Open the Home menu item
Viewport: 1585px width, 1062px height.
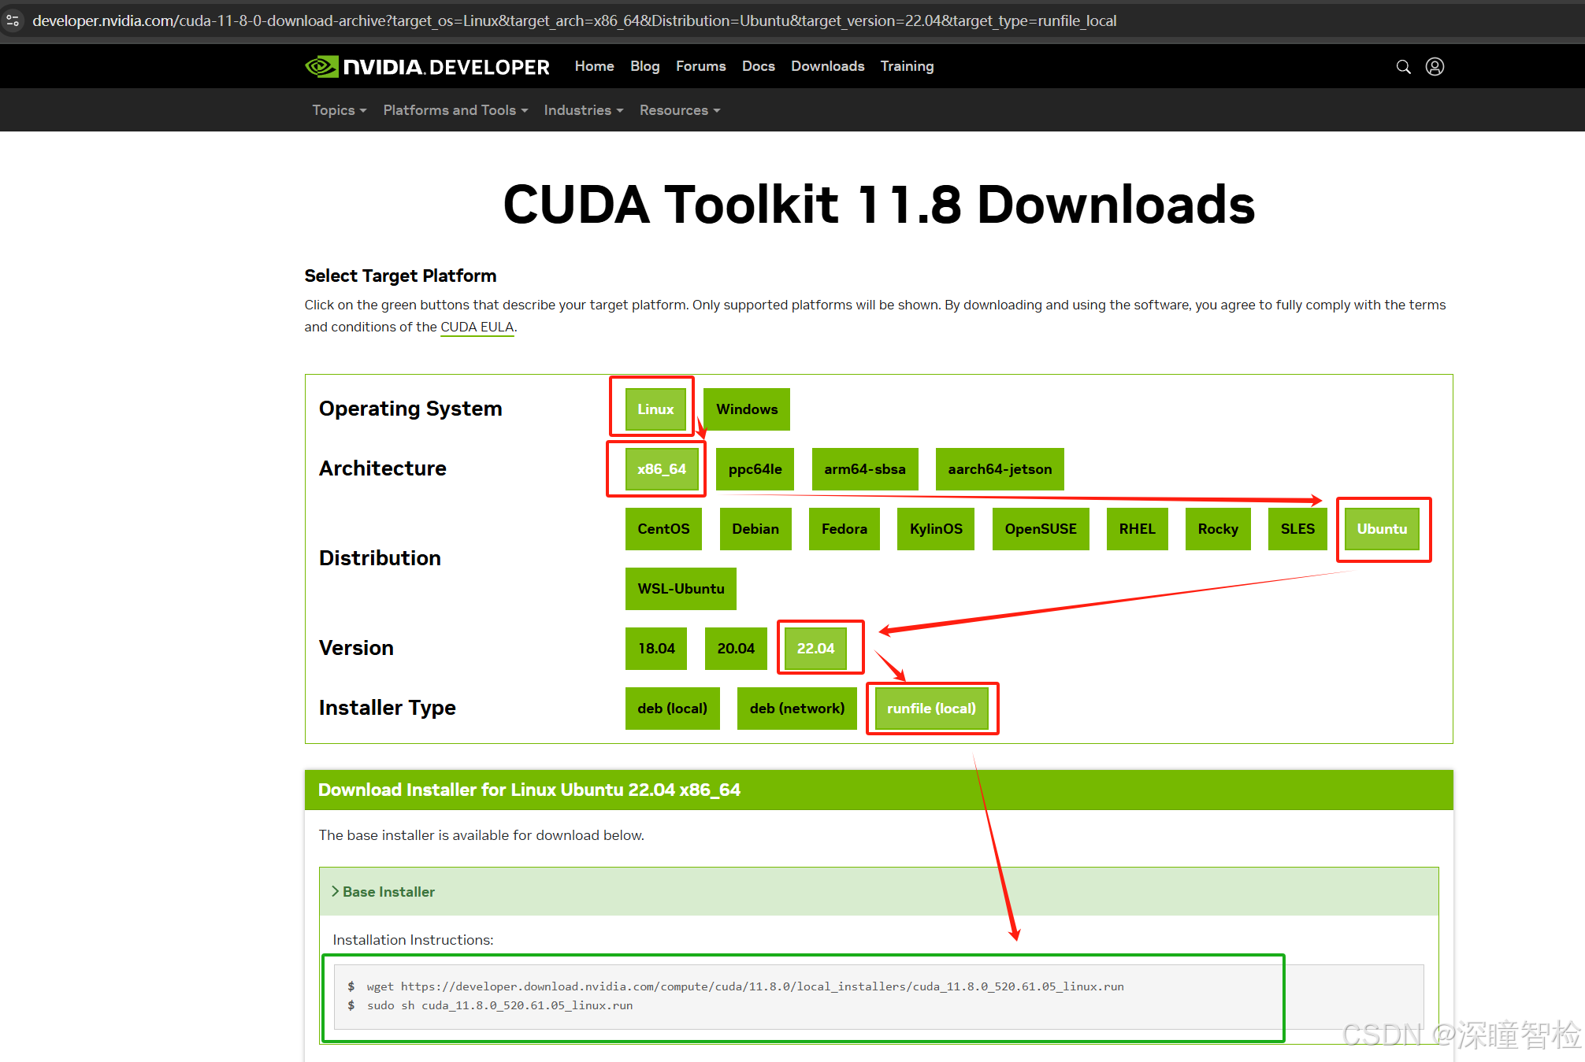[x=594, y=66]
